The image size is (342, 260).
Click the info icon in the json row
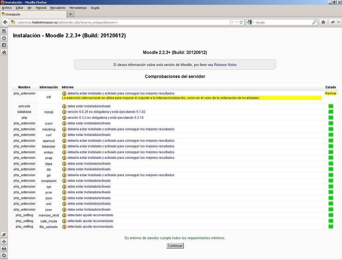click(64, 210)
